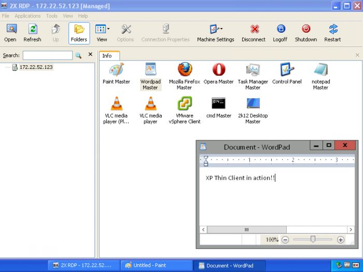Select the notepad Master icon
This screenshot has height=272, width=363.
[x=321, y=76]
